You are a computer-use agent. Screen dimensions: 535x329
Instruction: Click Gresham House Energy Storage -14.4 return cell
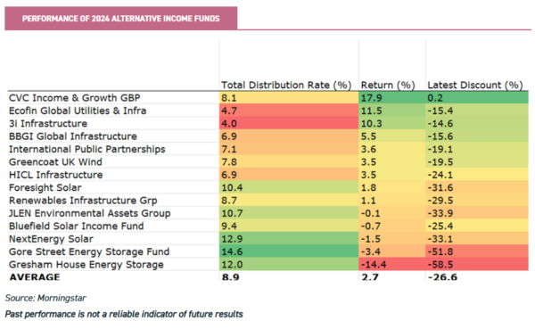392,265
